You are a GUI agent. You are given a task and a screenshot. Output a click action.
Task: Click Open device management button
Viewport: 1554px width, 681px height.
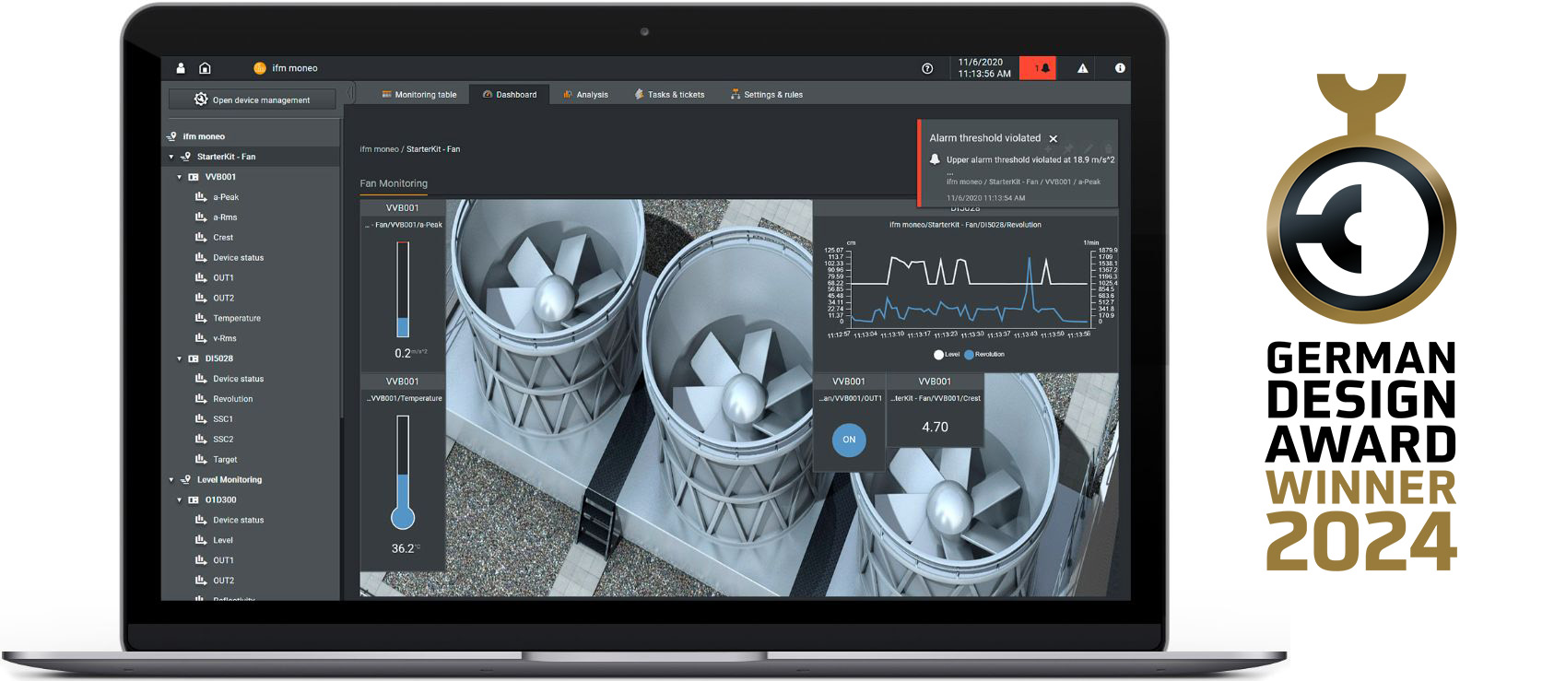(x=253, y=100)
